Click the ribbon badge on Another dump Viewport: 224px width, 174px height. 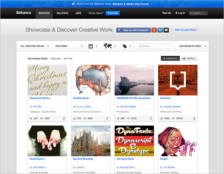click(107, 119)
